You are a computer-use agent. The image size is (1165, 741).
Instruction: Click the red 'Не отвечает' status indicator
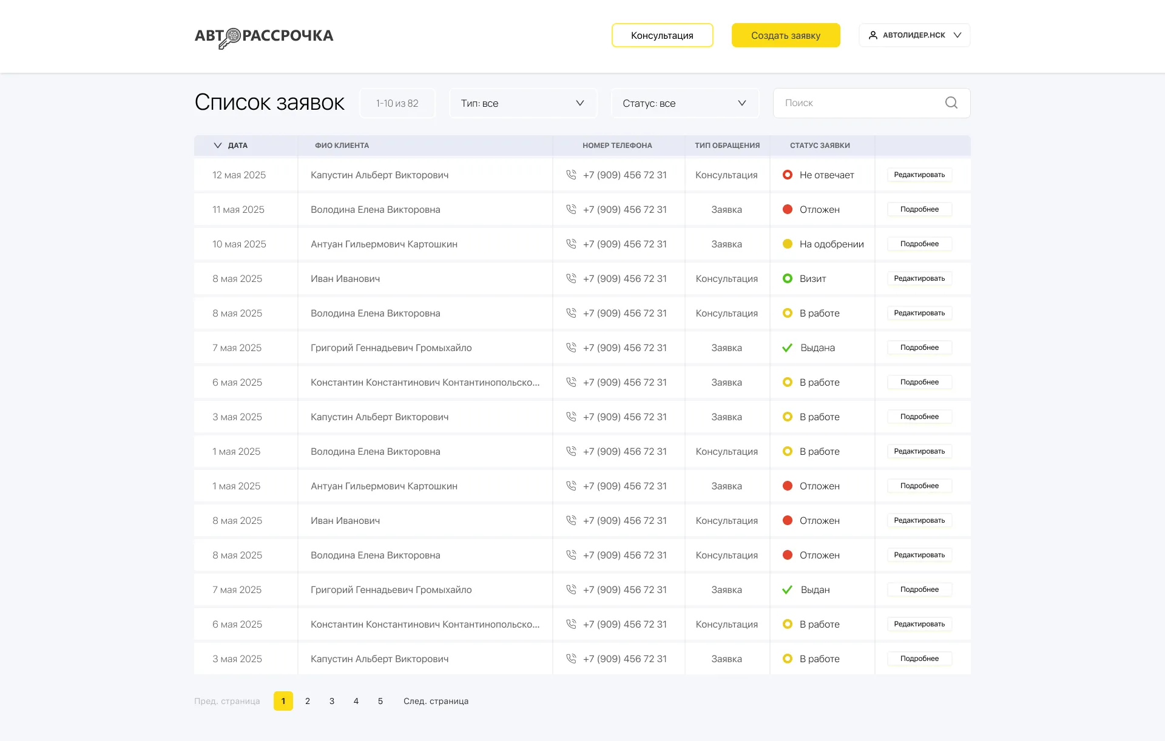[788, 175]
